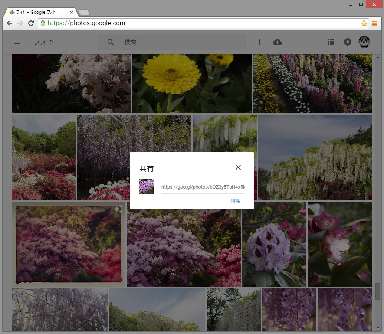The width and height of the screenshot is (384, 334).
Task: Close the 共有 share dialog
Action: coord(238,167)
